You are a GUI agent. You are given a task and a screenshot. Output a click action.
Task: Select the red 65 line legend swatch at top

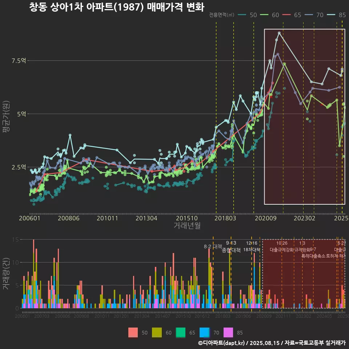tap(286, 15)
